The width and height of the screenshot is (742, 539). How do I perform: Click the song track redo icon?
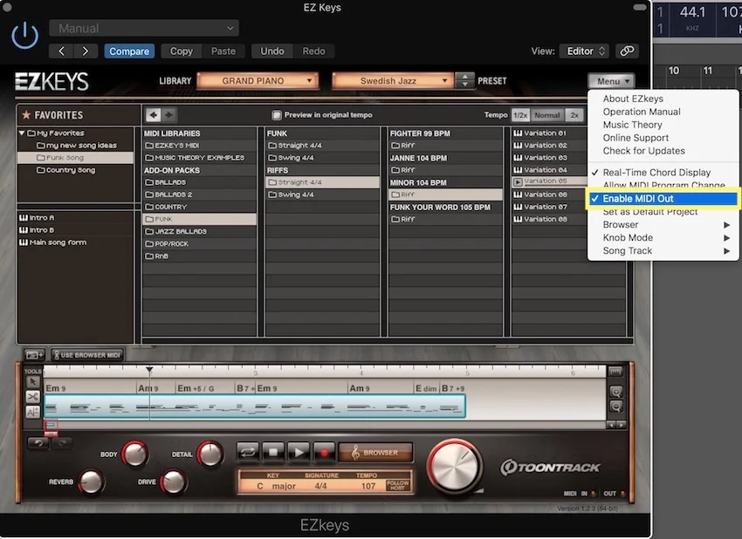tap(61, 443)
